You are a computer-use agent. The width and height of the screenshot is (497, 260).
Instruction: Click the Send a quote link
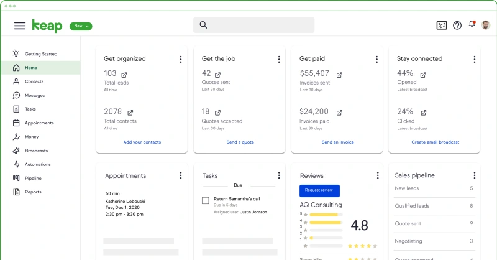(240, 142)
